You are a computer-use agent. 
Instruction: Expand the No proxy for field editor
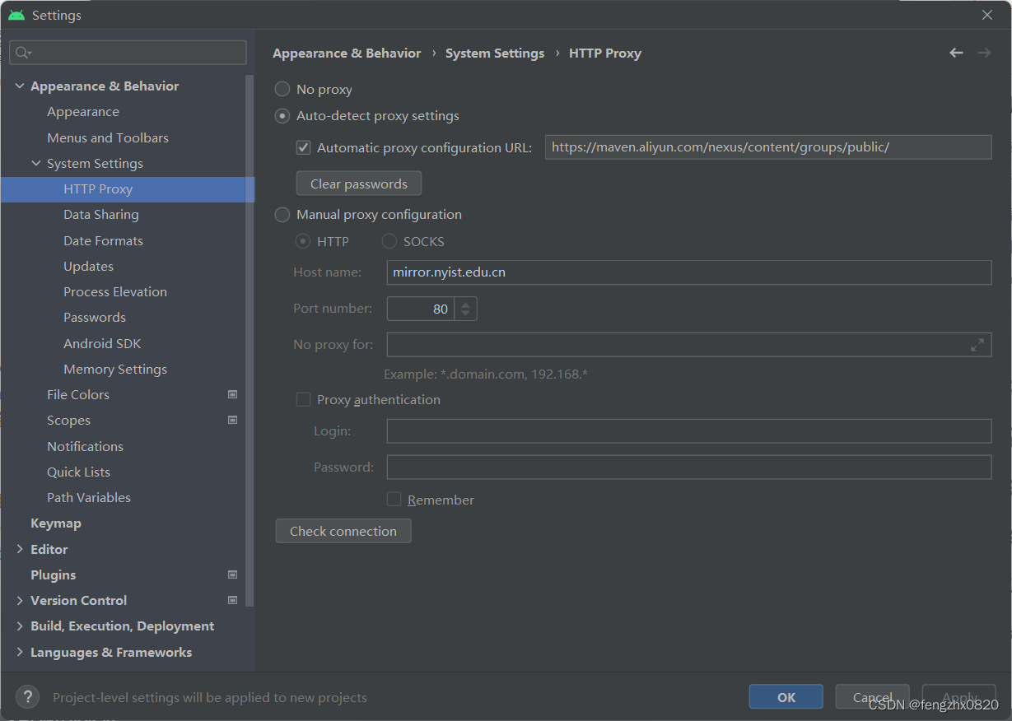tap(977, 345)
